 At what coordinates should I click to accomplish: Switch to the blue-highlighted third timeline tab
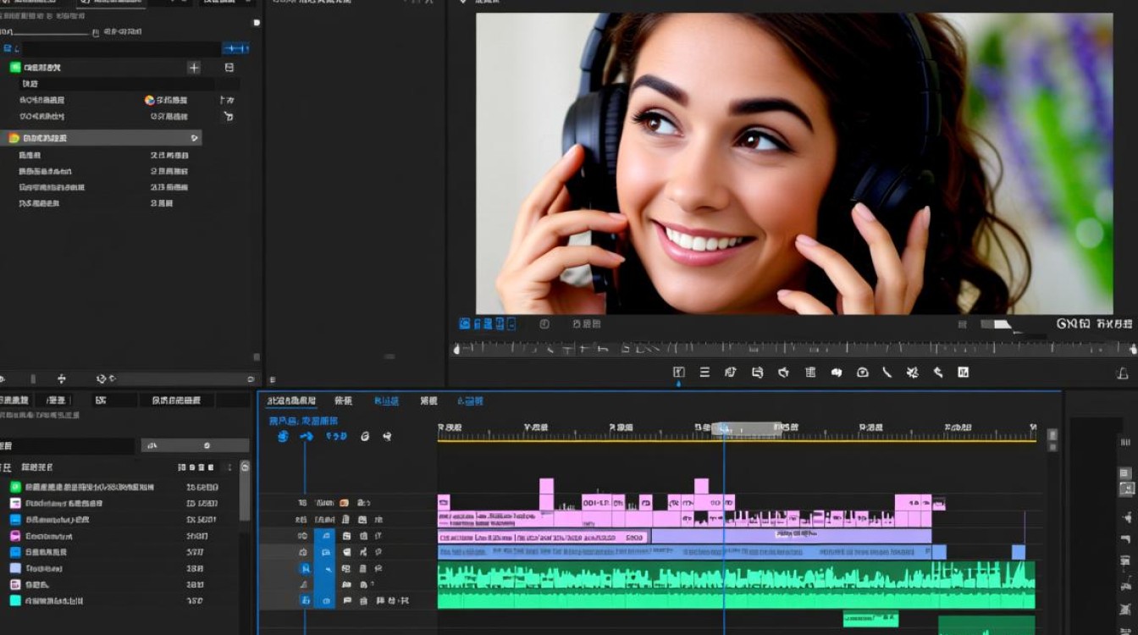[386, 400]
